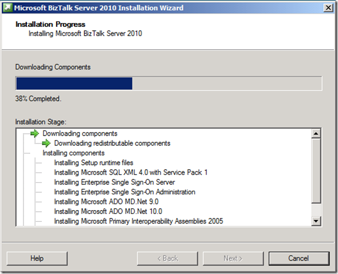The width and height of the screenshot is (338, 274).
Task: Click the Help button
Action: pos(37,258)
